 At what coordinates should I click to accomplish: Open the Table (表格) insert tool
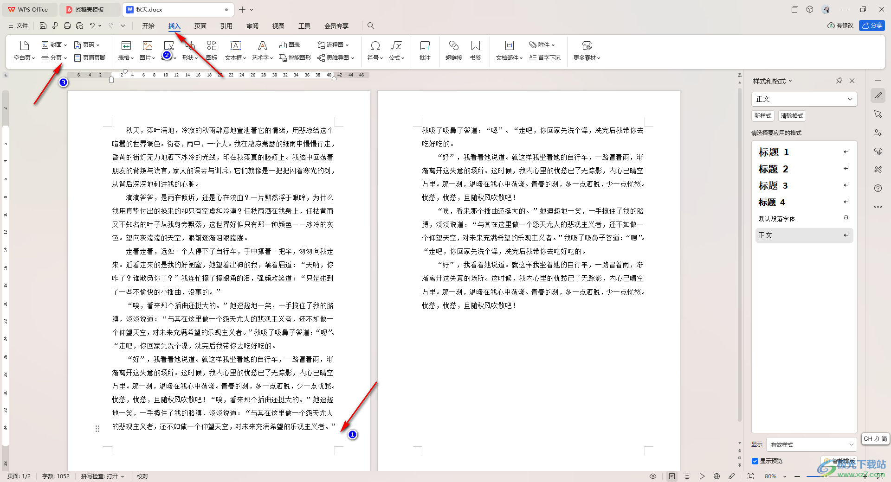click(x=126, y=51)
